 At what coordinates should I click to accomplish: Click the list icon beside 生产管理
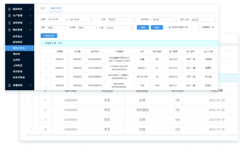click(9, 16)
